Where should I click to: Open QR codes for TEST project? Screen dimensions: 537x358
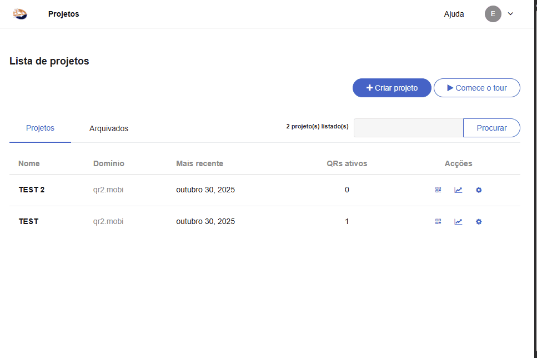click(x=438, y=222)
